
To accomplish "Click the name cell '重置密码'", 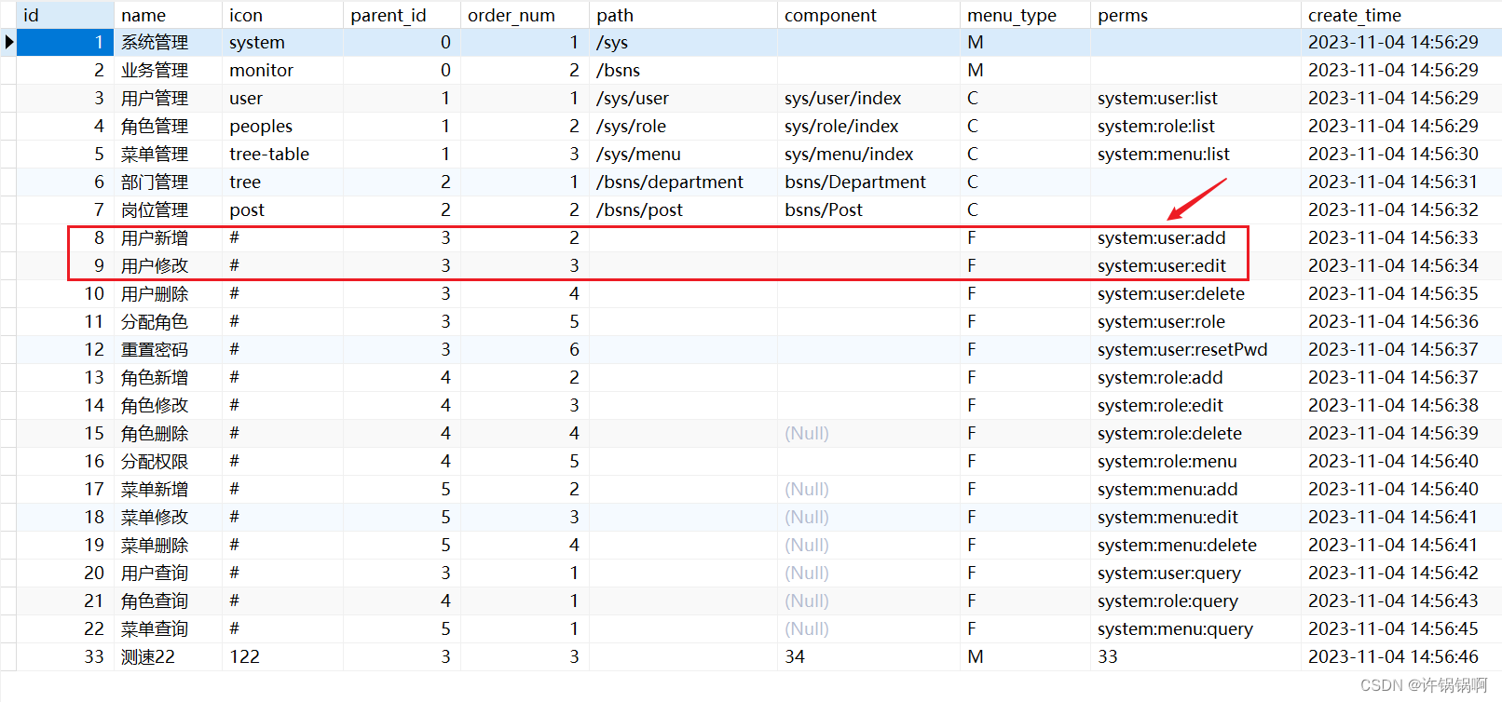I will click(x=168, y=350).
